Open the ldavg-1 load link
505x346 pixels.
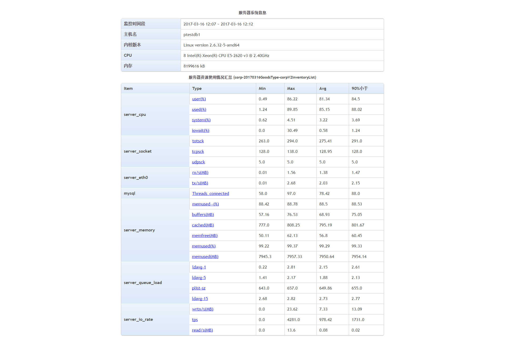pyautogui.click(x=199, y=267)
